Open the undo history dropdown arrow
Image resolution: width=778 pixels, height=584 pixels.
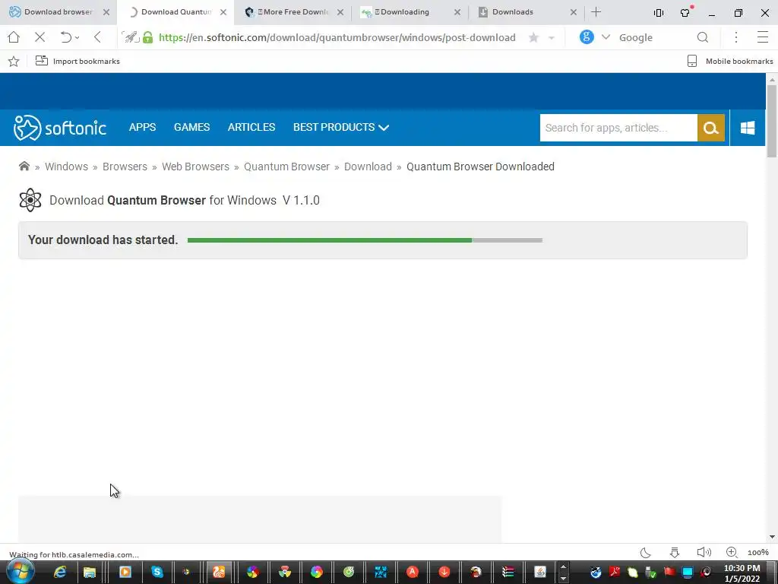pos(77,38)
